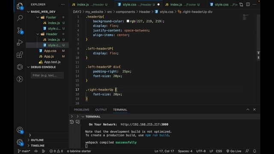Close the bottom panel
Viewport: 274px width, 154px height.
coord(254,110)
